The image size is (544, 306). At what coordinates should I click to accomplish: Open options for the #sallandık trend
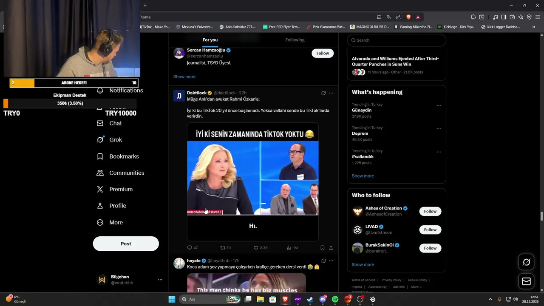(x=439, y=152)
